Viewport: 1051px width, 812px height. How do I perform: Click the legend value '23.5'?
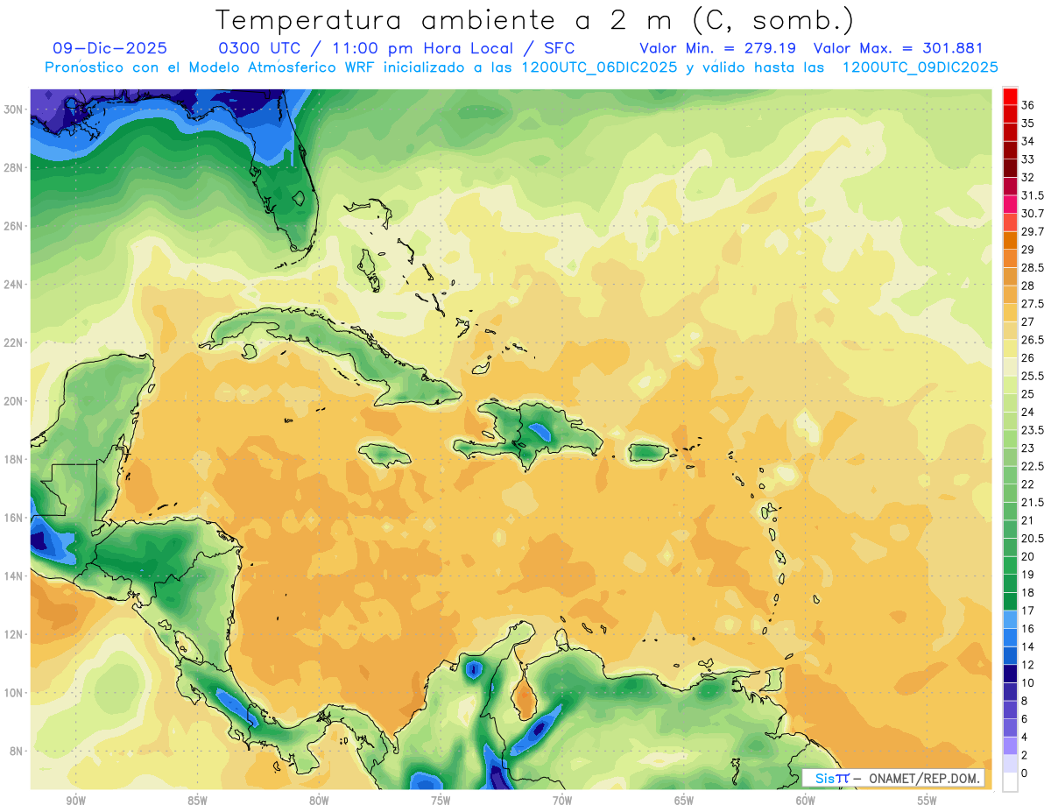click(1033, 430)
